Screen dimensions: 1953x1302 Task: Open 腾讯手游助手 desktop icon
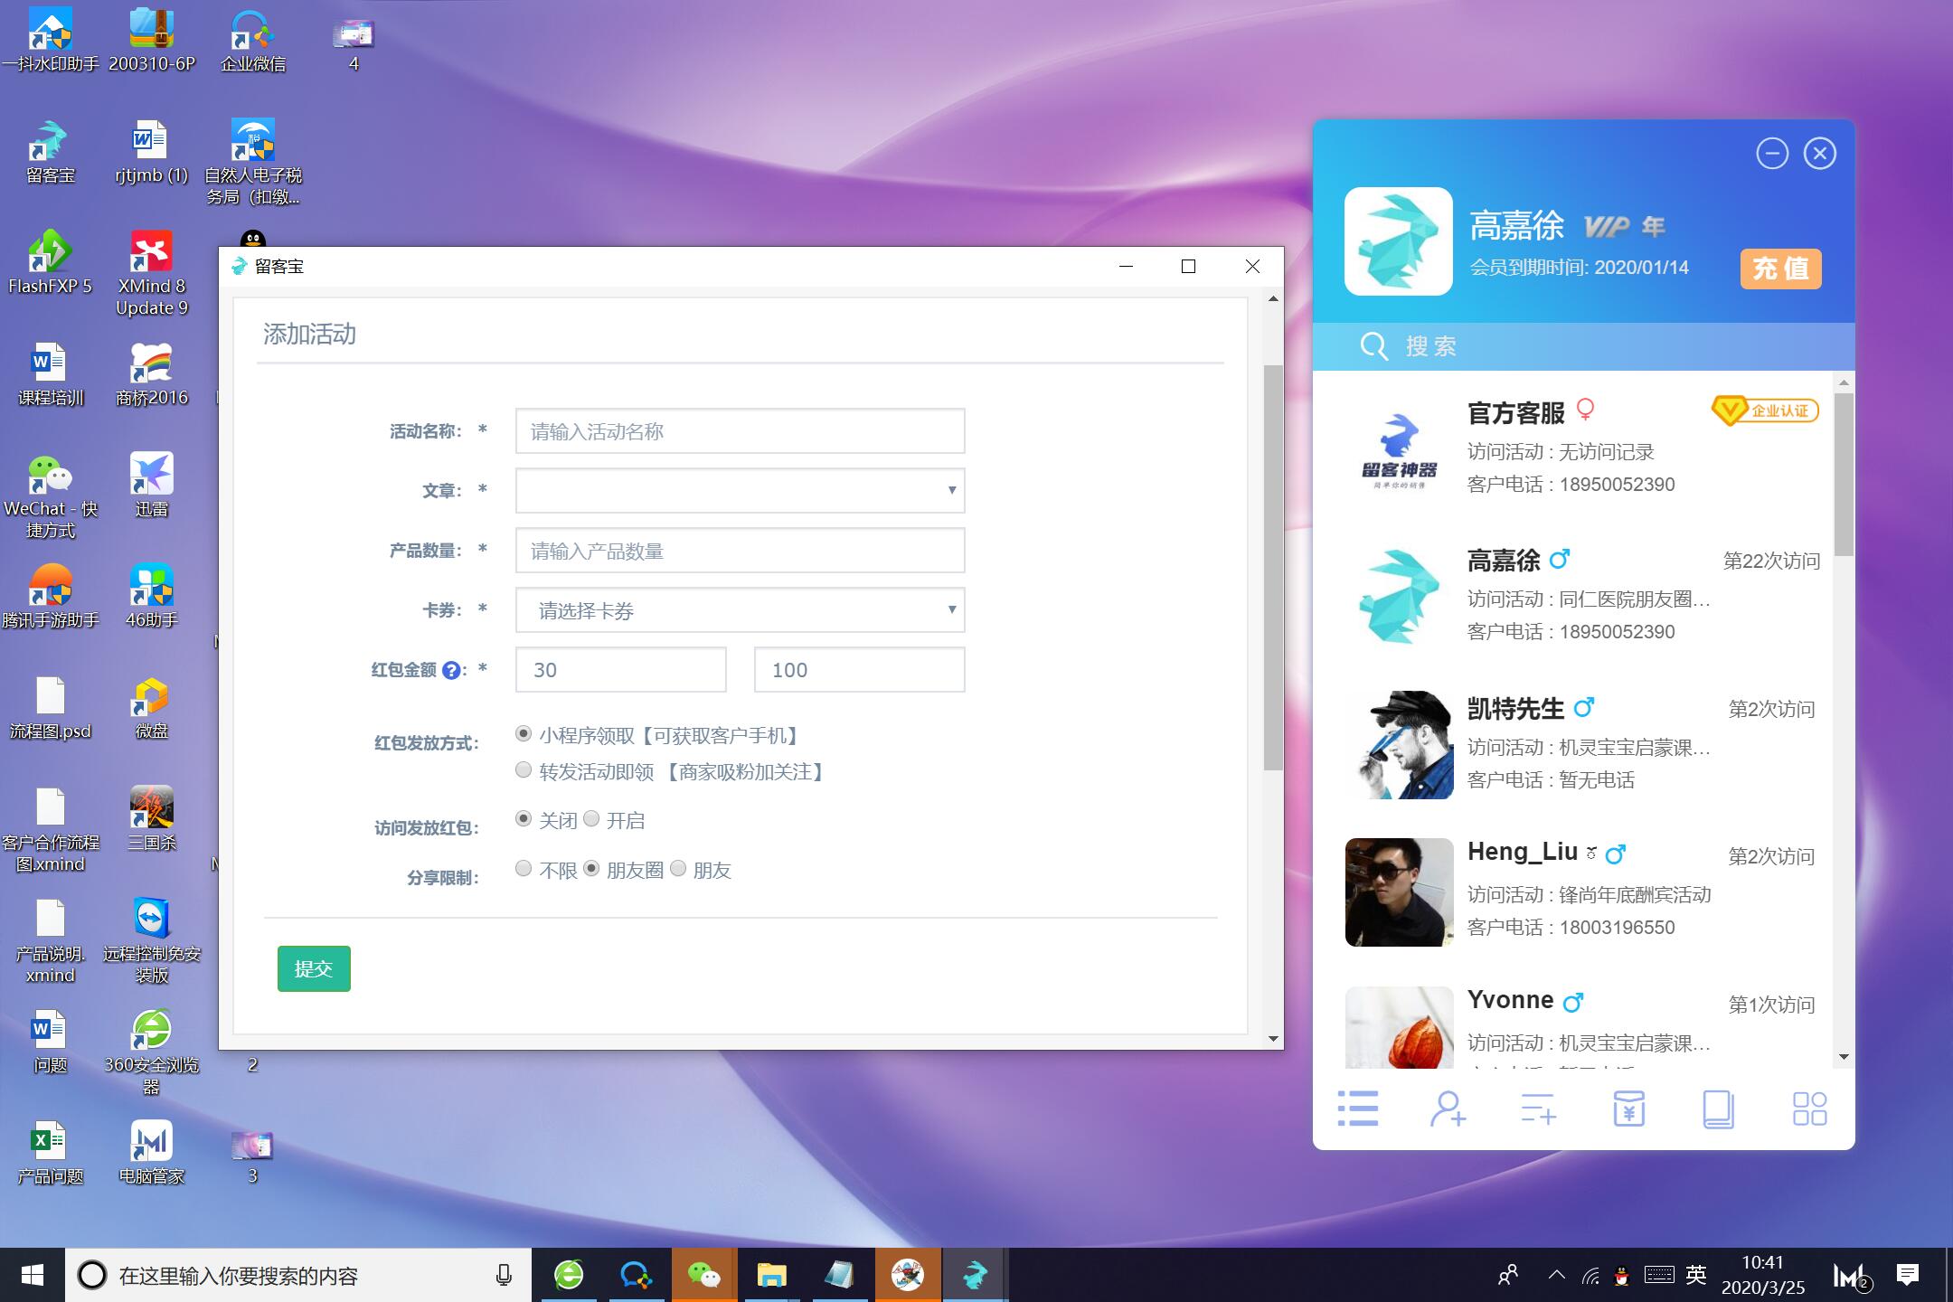pos(51,597)
